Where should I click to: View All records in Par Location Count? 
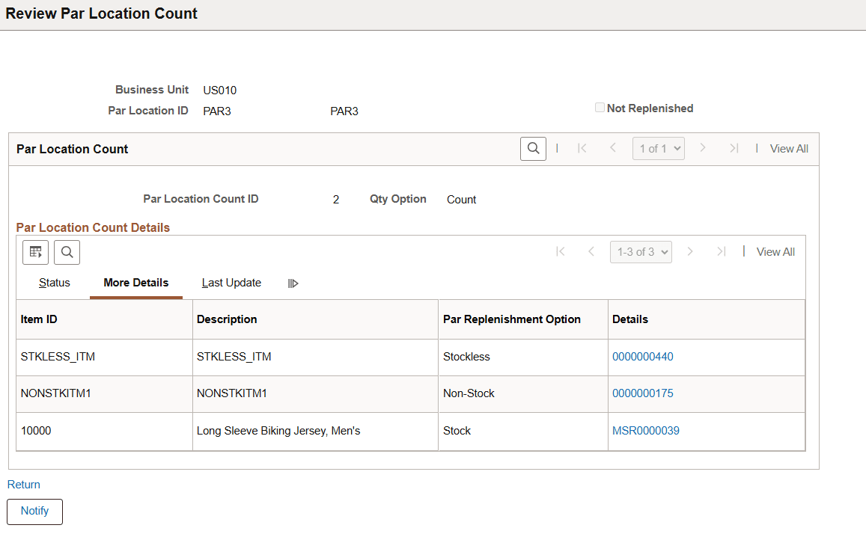[789, 148]
